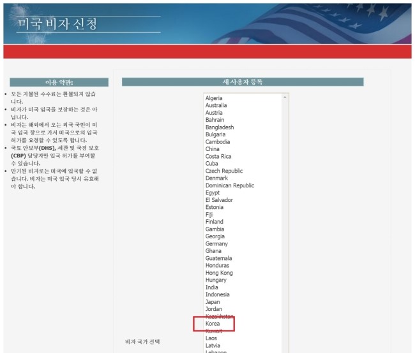Select Australia in the country list

tap(216, 105)
